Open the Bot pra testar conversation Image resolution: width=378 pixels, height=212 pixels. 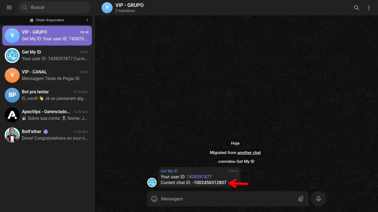pyautogui.click(x=47, y=95)
